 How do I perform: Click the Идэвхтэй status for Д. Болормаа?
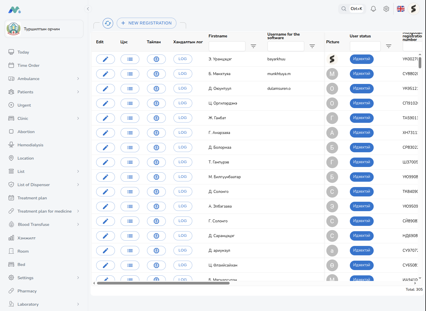(361, 147)
